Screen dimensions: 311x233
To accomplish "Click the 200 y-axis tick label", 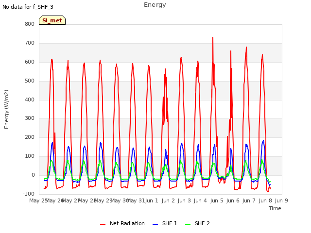I will [x=30, y=137].
